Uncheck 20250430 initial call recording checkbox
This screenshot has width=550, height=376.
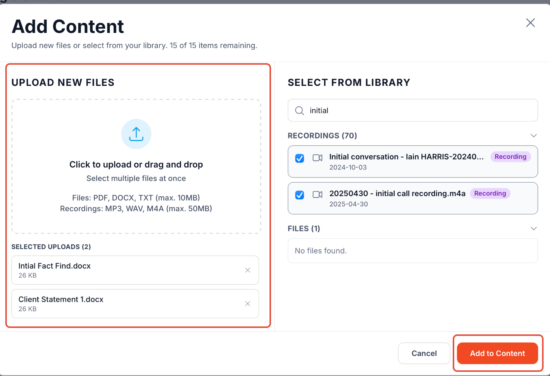[299, 195]
